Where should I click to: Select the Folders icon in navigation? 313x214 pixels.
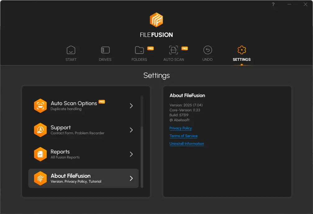(139, 50)
